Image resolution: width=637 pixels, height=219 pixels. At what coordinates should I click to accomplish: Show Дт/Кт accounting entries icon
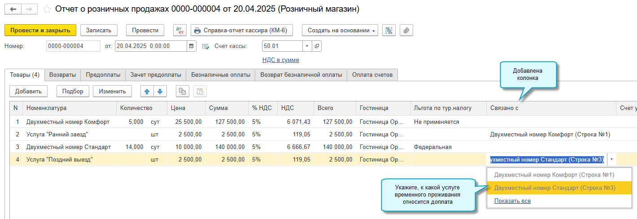(x=180, y=30)
